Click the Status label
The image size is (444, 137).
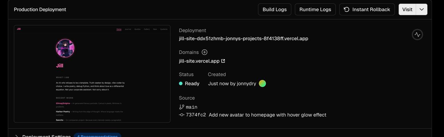(x=186, y=74)
